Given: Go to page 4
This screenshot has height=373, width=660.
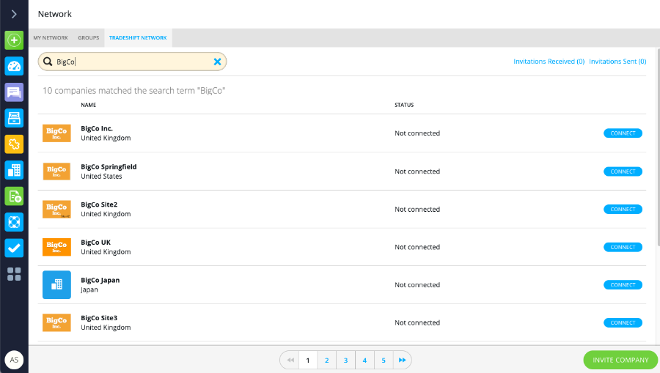Looking at the screenshot, I should [x=364, y=361].
